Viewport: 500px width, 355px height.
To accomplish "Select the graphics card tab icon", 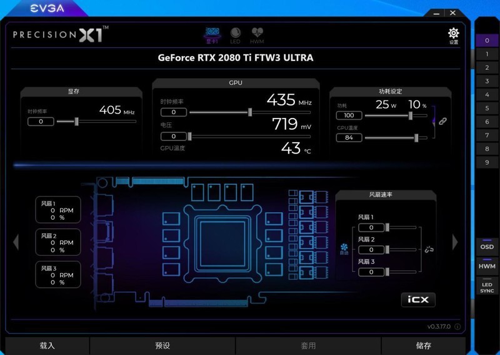I will (212, 36).
